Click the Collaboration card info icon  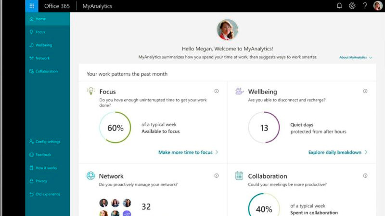[365, 176]
